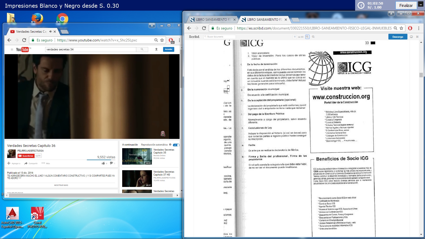Screen dimensions: 425x239
Task: Expand the Más options under the video
Action: (x=46, y=163)
